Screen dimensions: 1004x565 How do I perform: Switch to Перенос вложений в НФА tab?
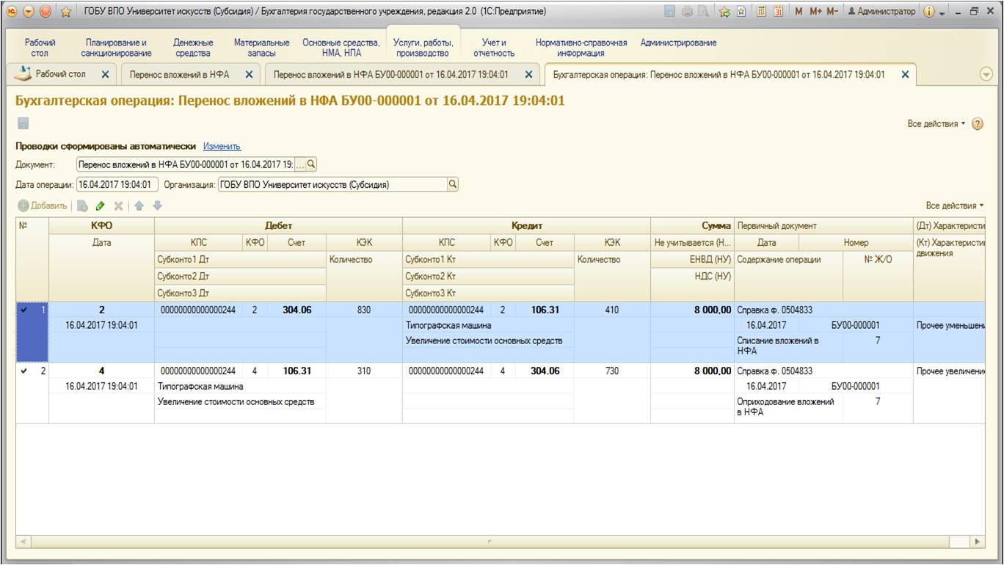pos(180,75)
